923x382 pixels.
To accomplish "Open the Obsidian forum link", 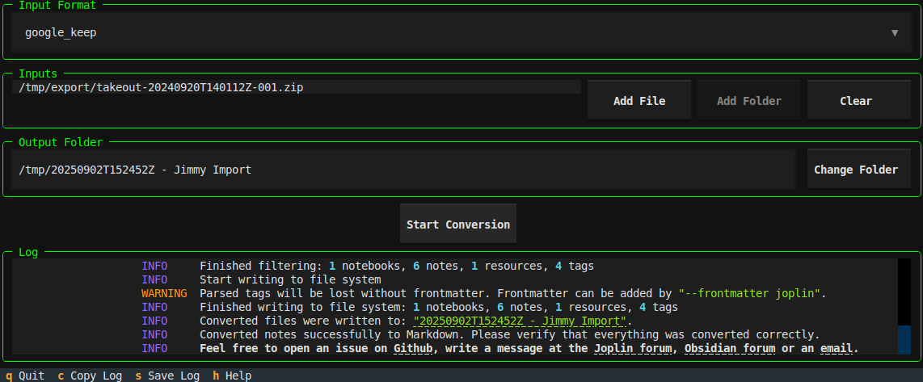I will [729, 349].
